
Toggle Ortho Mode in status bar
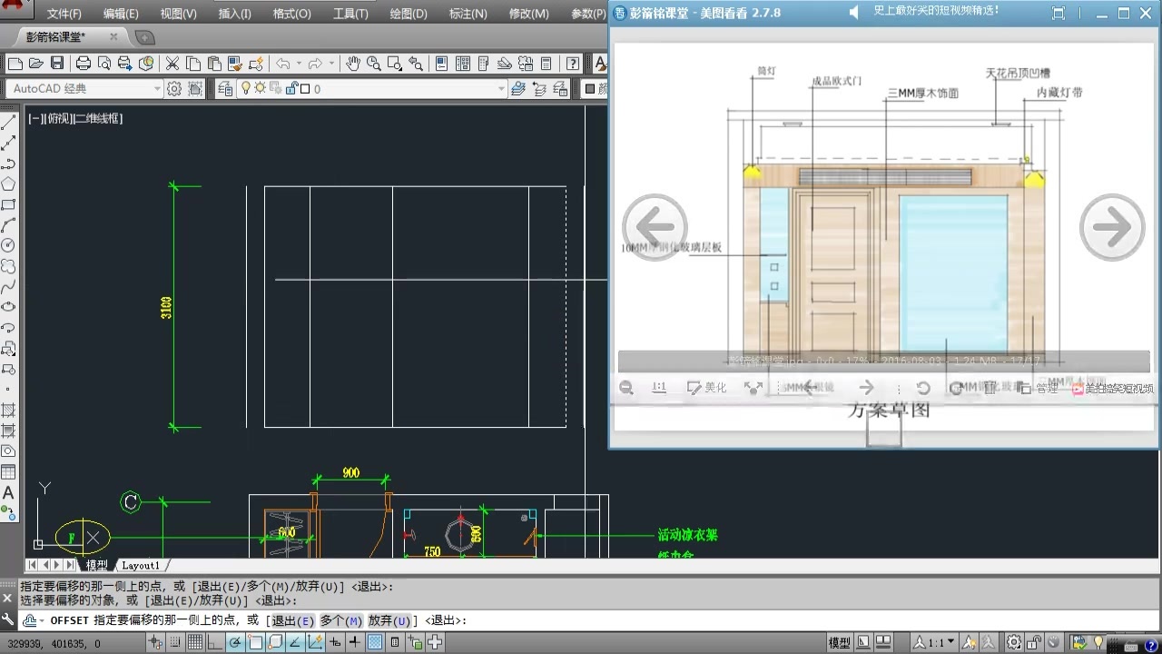coord(214,643)
